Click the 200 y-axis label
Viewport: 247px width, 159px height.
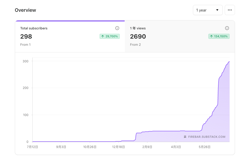(26, 88)
